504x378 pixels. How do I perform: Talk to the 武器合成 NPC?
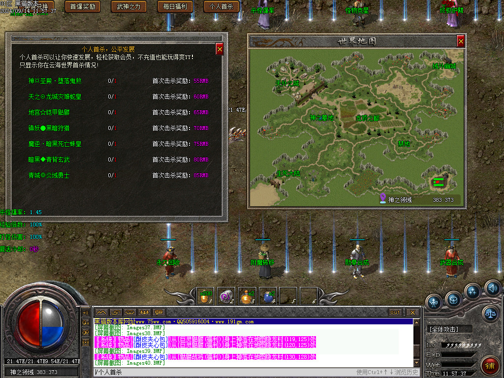click(452, 262)
